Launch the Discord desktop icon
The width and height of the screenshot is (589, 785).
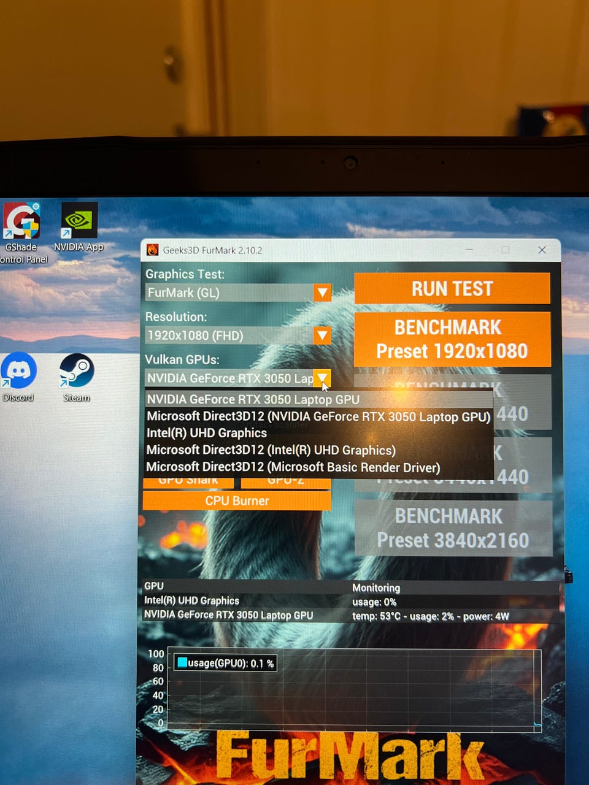[x=18, y=377]
